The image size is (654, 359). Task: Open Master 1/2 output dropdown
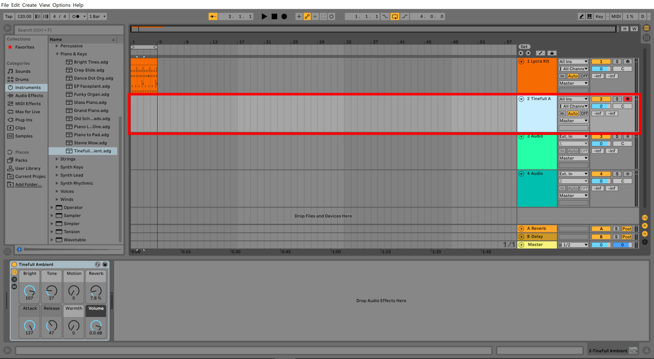(x=573, y=245)
